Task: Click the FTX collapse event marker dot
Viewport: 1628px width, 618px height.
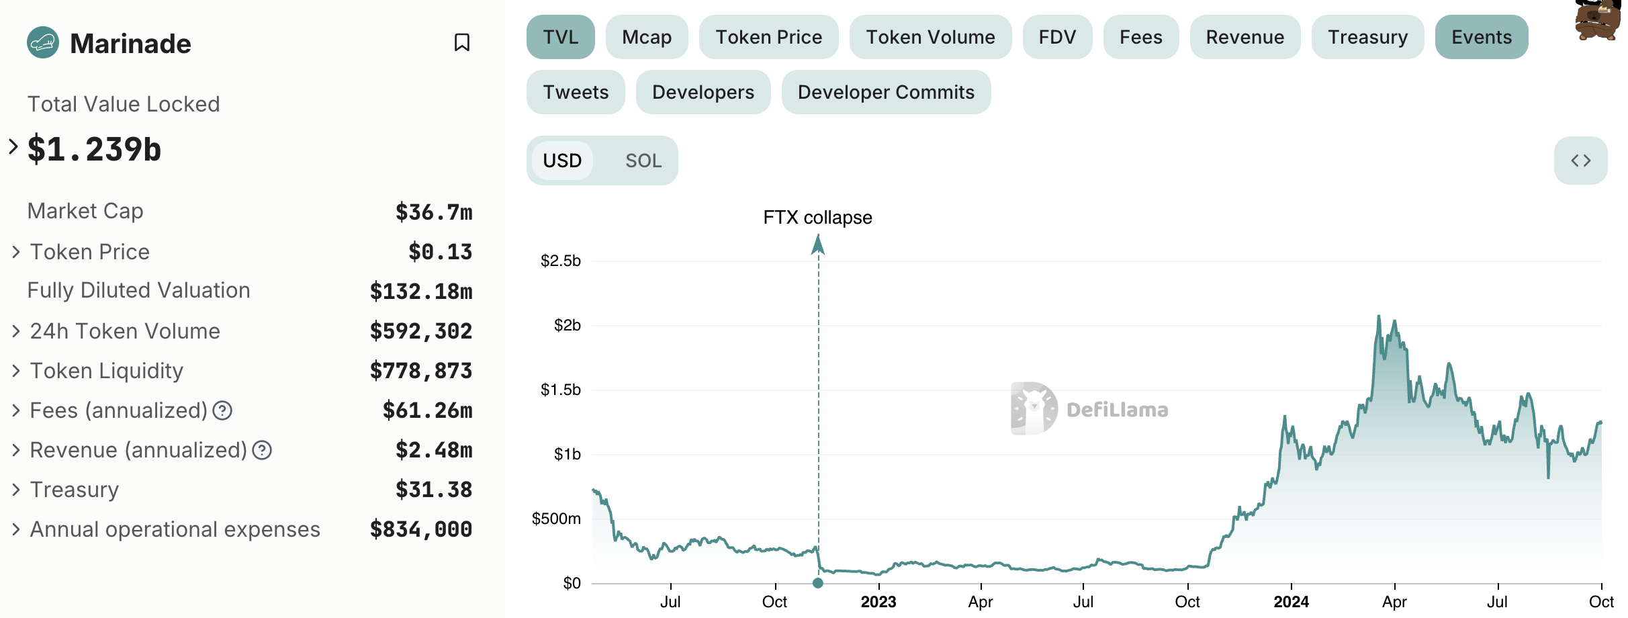Action: [817, 583]
